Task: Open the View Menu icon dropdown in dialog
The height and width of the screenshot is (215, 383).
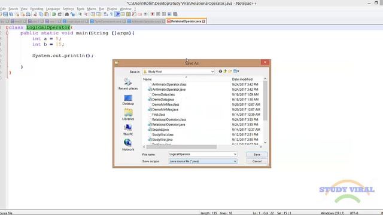Action: (236, 71)
